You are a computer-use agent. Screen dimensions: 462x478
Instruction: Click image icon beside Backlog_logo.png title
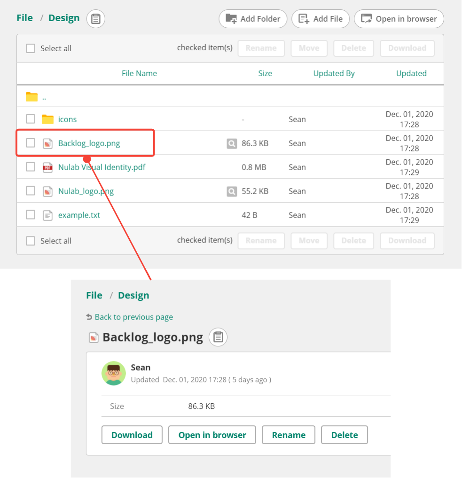(x=94, y=337)
